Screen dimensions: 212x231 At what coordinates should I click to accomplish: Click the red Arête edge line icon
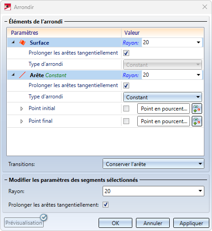(23, 75)
